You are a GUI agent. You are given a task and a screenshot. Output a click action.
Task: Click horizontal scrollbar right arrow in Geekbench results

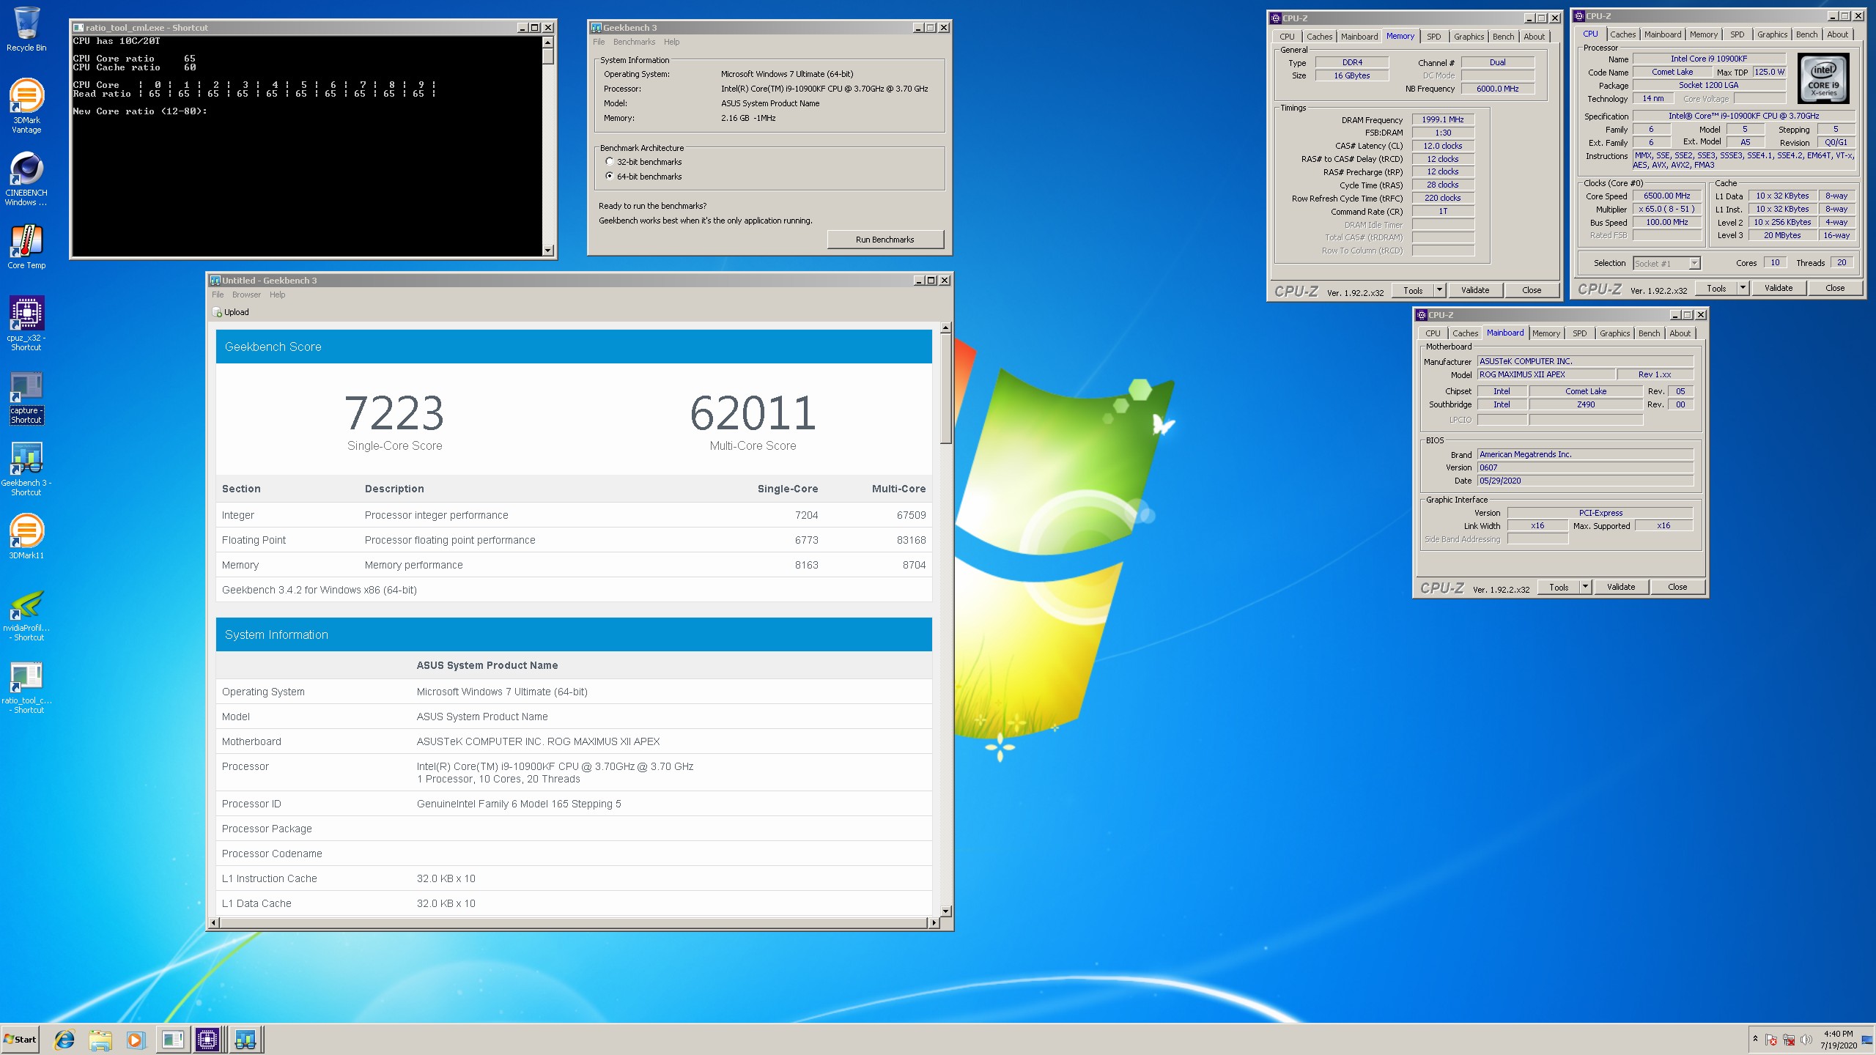pos(934,923)
